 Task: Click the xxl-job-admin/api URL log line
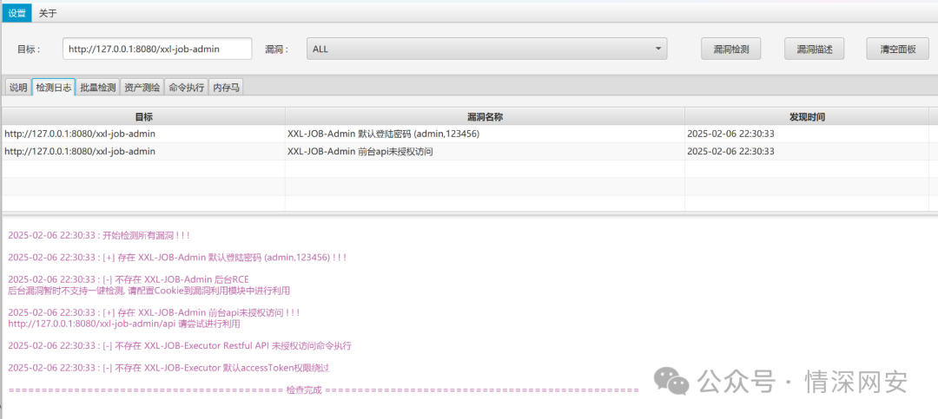click(124, 324)
